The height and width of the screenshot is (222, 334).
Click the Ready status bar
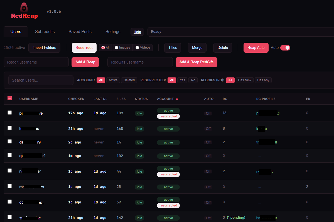pos(241,32)
